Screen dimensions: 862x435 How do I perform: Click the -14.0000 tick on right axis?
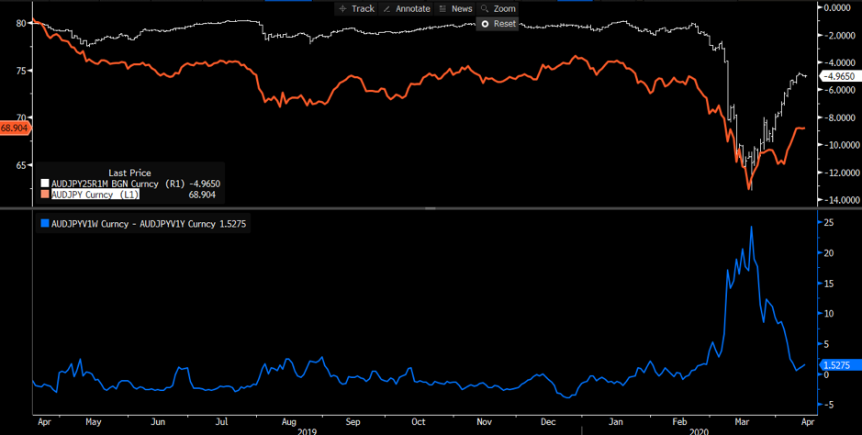pos(840,200)
